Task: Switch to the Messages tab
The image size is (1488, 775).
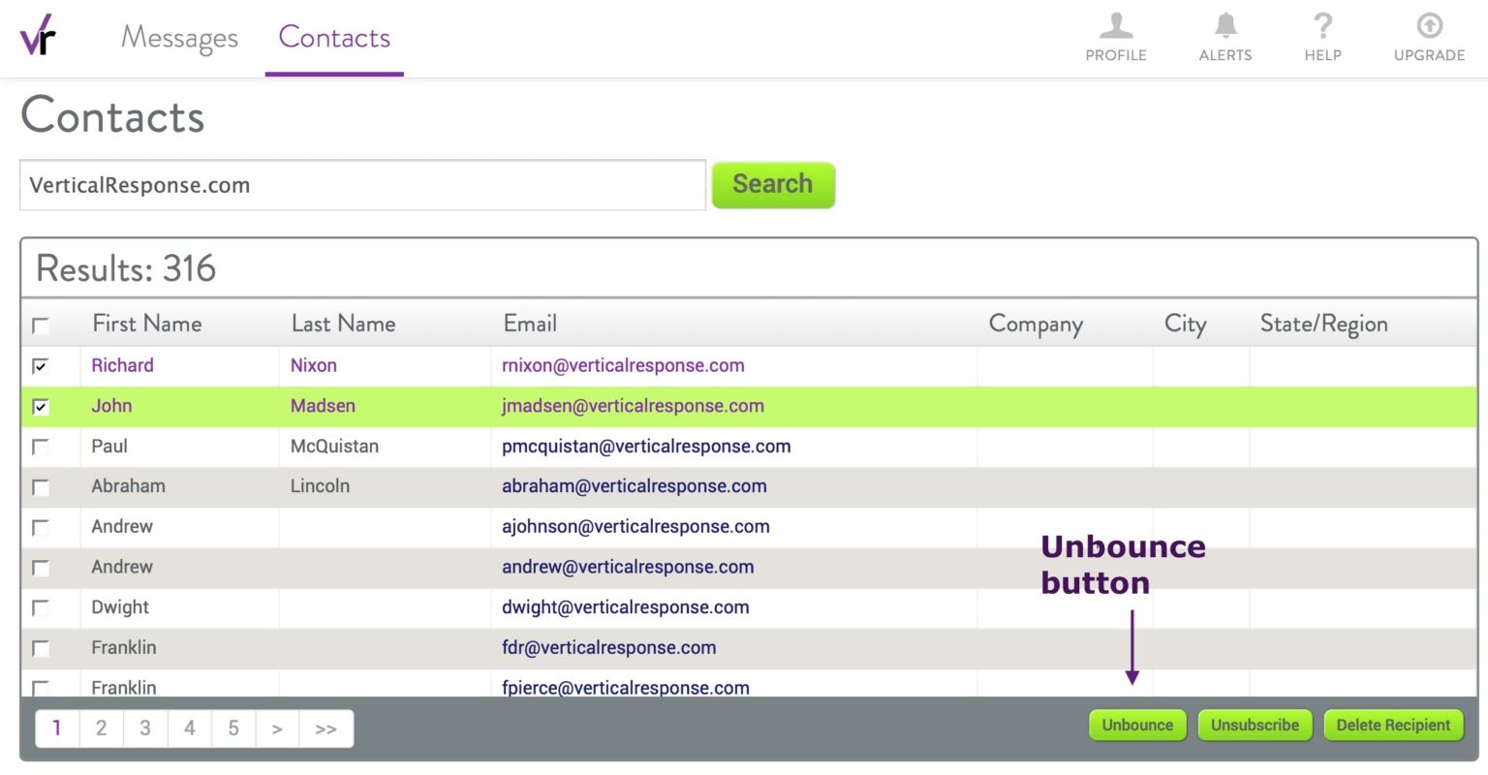Action: (x=178, y=37)
